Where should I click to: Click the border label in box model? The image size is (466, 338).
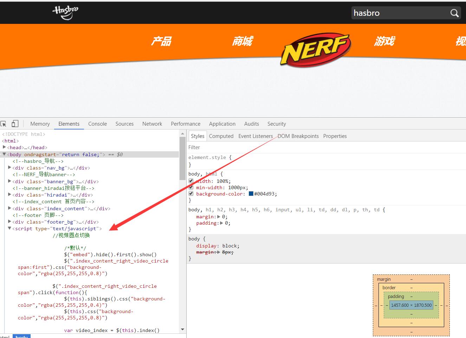click(389, 288)
